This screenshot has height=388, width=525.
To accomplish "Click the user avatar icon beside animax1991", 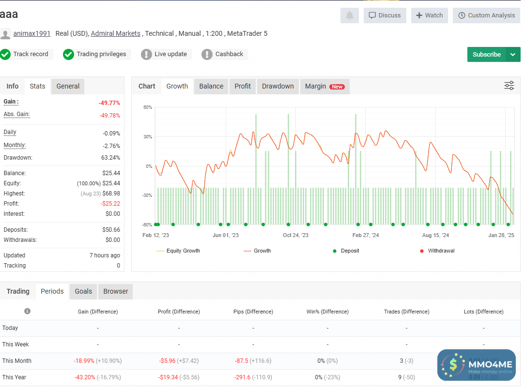I will click(x=5, y=34).
